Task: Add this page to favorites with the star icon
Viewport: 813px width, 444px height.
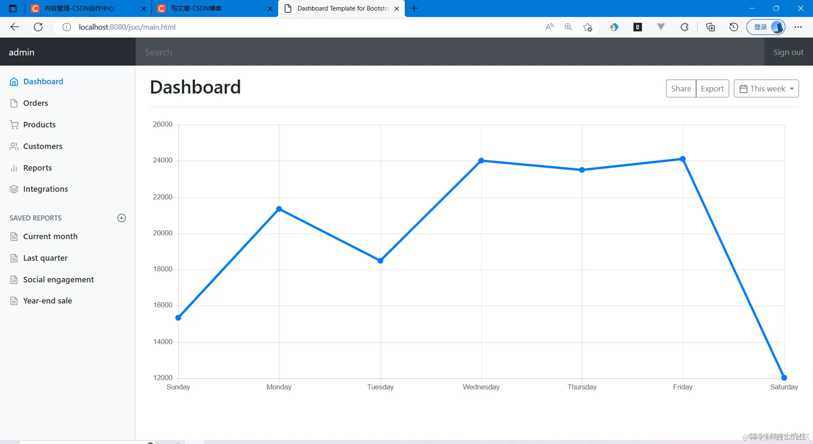Action: [588, 27]
